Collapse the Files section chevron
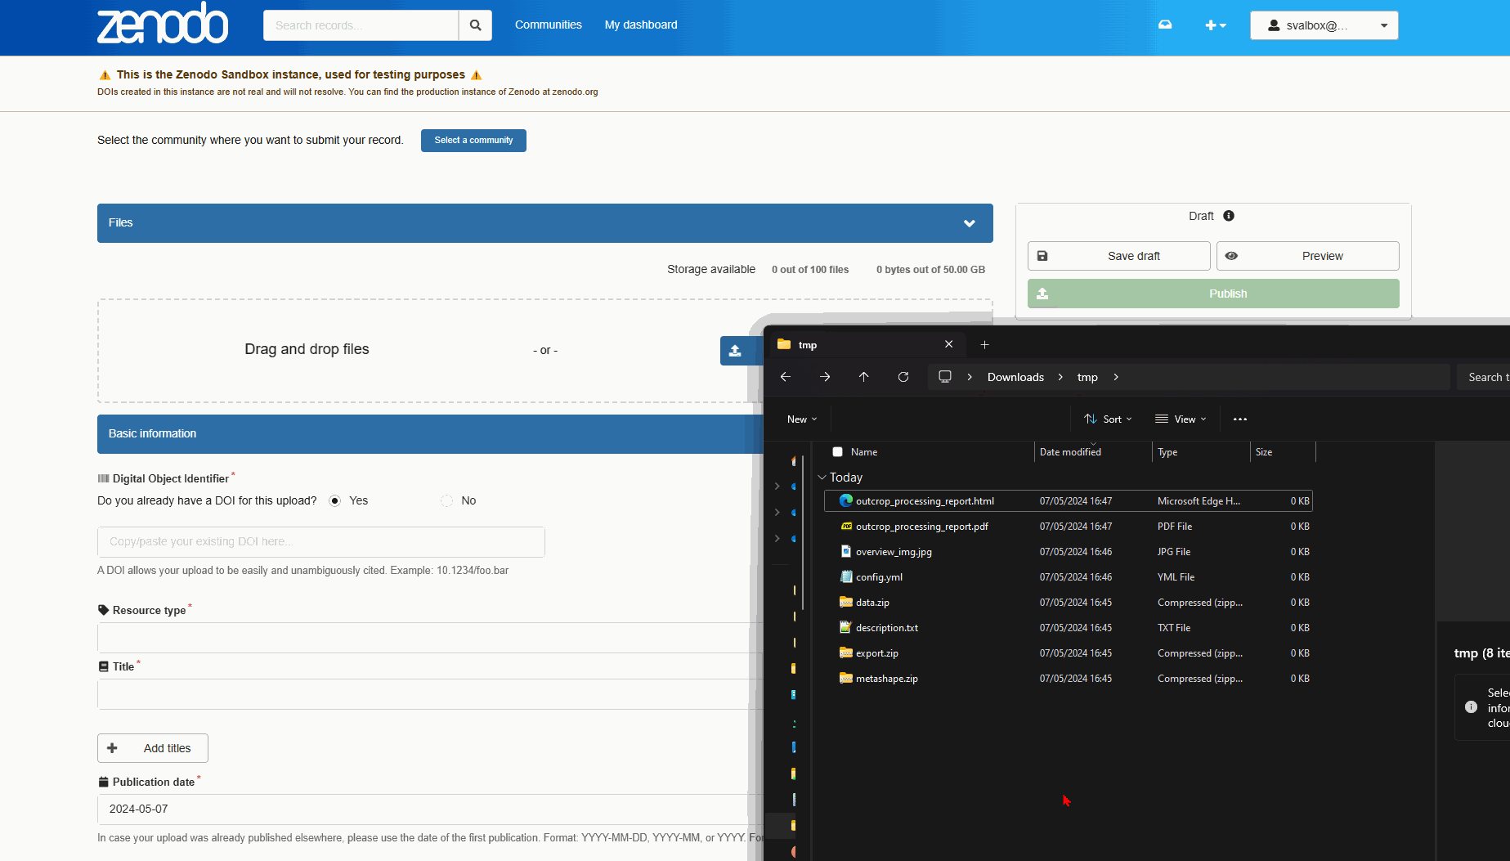The width and height of the screenshot is (1510, 861). pyautogui.click(x=970, y=223)
